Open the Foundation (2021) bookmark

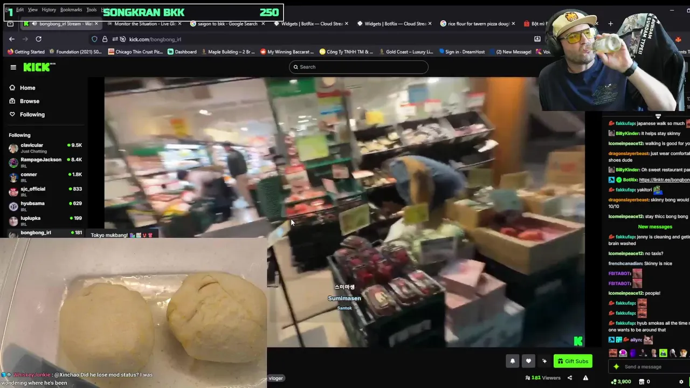coord(75,52)
